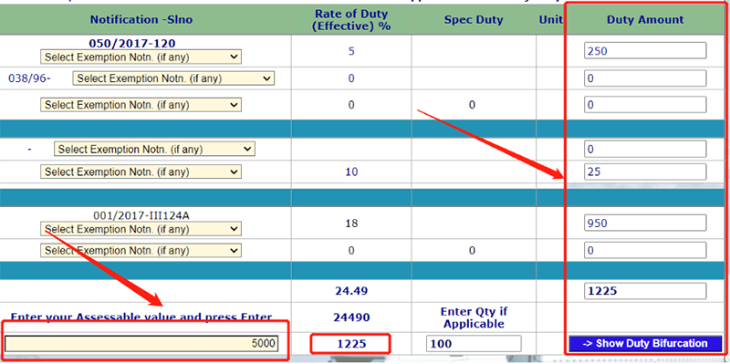Click the Spec Duty column header

point(474,19)
